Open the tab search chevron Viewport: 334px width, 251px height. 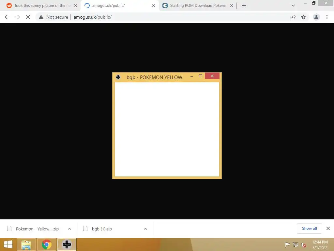(293, 6)
